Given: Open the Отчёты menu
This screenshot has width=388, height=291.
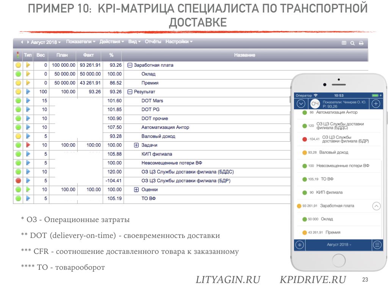Looking at the screenshot, I should pos(153,42).
